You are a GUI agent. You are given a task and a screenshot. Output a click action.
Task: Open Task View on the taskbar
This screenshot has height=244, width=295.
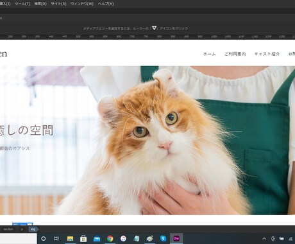56,238
